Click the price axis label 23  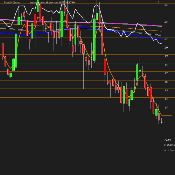pos(166,22)
